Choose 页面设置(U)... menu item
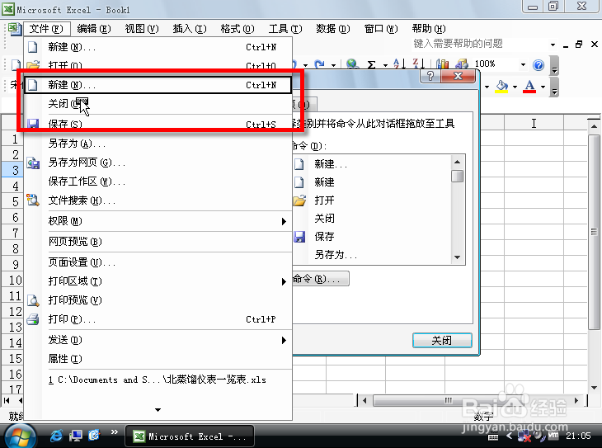Image resolution: width=602 pixels, height=448 pixels. [x=158, y=262]
